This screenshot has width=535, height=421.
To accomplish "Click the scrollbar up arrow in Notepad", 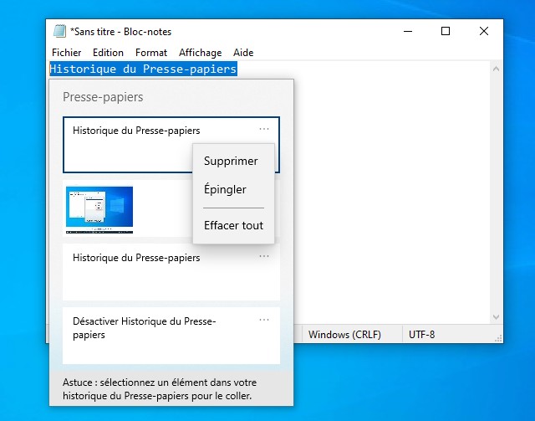I will point(496,69).
